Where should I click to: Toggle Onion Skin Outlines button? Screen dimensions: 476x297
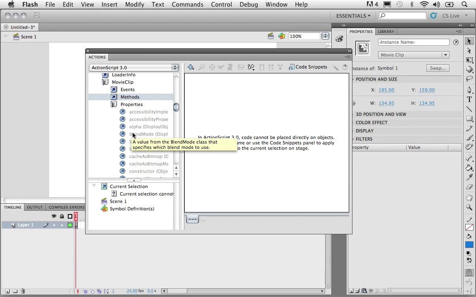point(92,291)
